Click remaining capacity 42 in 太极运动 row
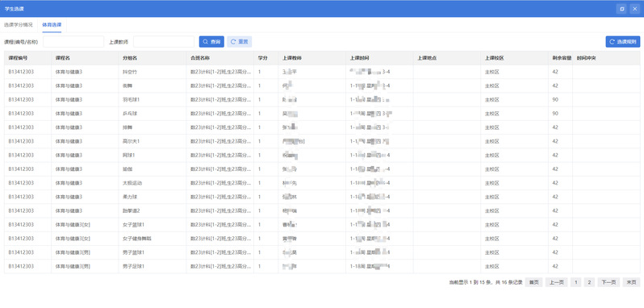644x308 pixels. point(555,183)
